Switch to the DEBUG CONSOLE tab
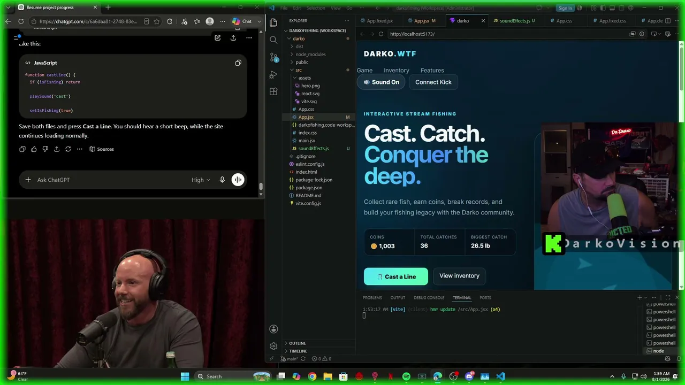The height and width of the screenshot is (385, 685). 429,297
